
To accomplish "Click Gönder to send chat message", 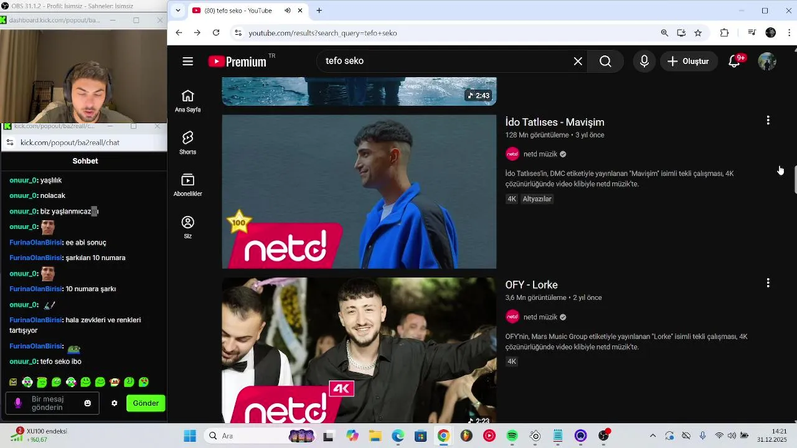I will [x=146, y=403].
